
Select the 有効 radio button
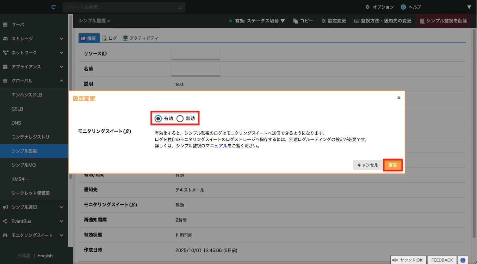[x=159, y=119]
